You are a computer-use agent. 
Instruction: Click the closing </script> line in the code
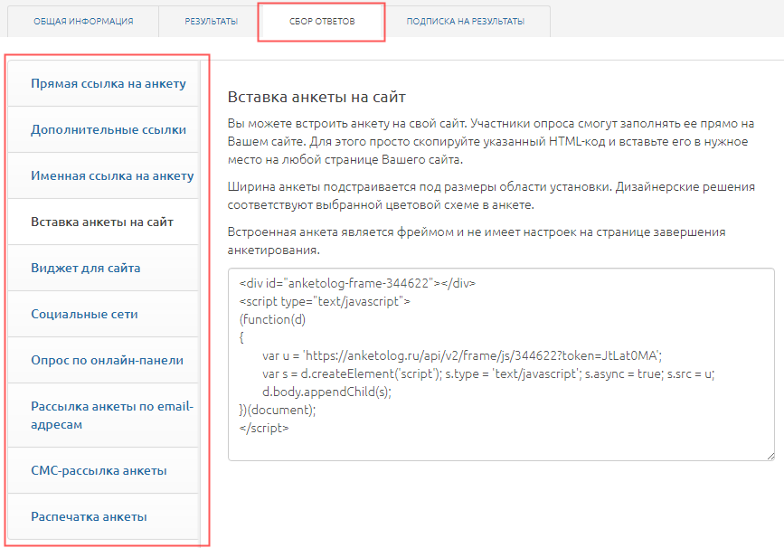264,428
